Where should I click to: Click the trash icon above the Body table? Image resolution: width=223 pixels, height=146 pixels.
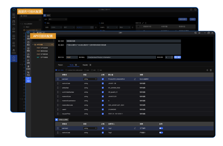point(211,70)
